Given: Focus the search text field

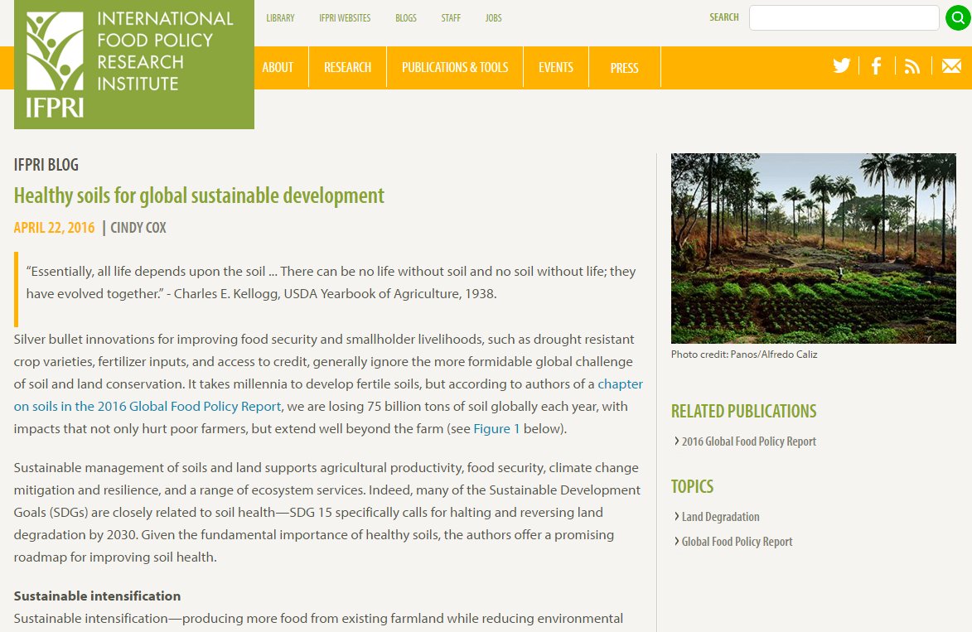Looking at the screenshot, I should coord(844,18).
